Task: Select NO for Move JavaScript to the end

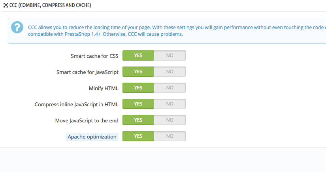Action: point(170,120)
